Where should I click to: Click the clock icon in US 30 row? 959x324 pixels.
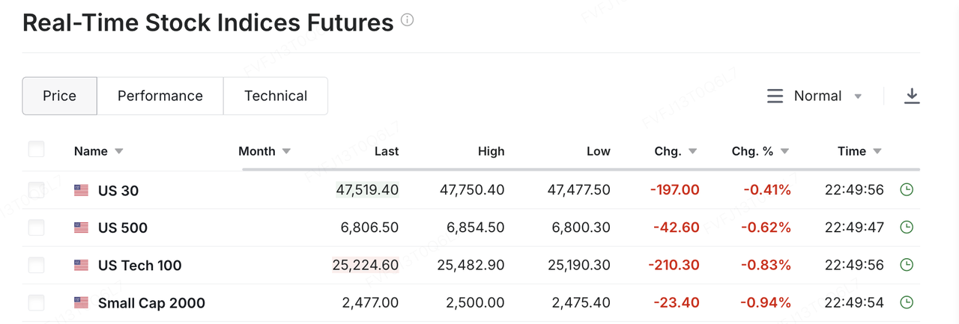coord(907,190)
